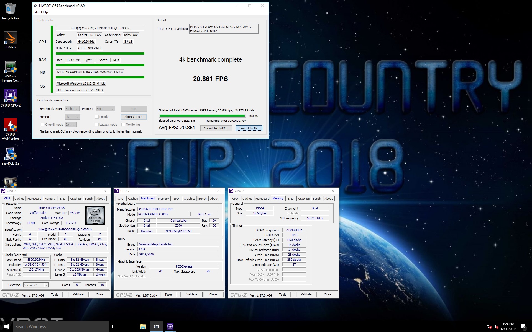532x332 pixels.
Task: Click the 100% benchmark progress bar
Action: coord(202,116)
